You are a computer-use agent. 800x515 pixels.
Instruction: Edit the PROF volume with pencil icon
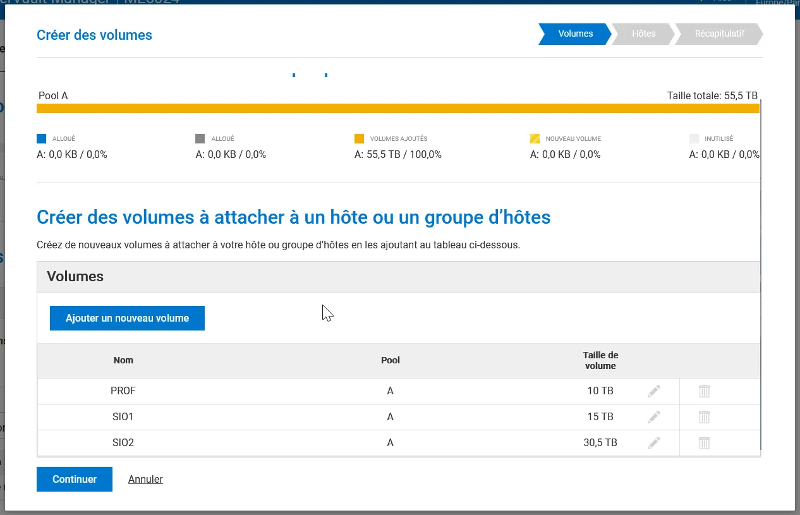(x=654, y=391)
